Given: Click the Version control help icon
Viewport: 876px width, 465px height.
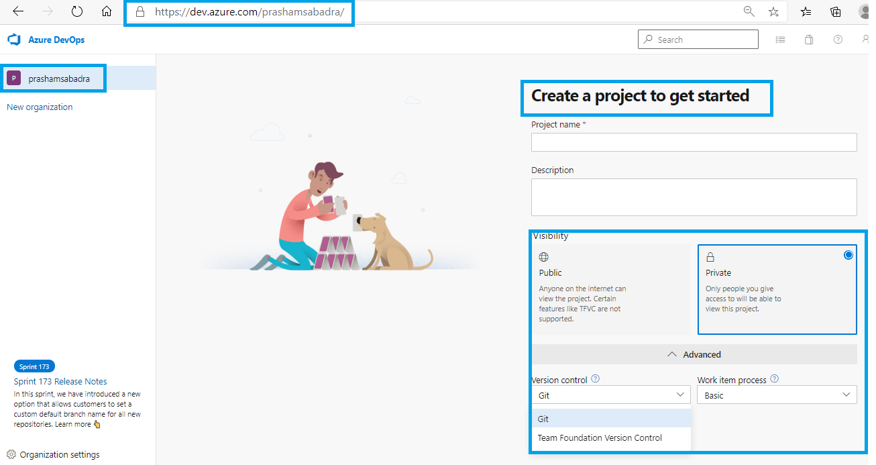Looking at the screenshot, I should click(595, 379).
